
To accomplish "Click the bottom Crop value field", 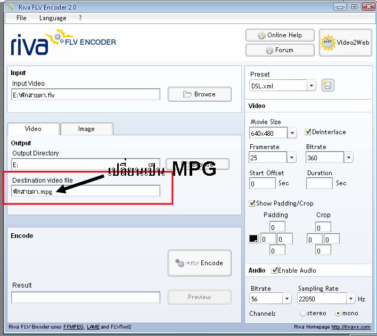I will [323, 250].
